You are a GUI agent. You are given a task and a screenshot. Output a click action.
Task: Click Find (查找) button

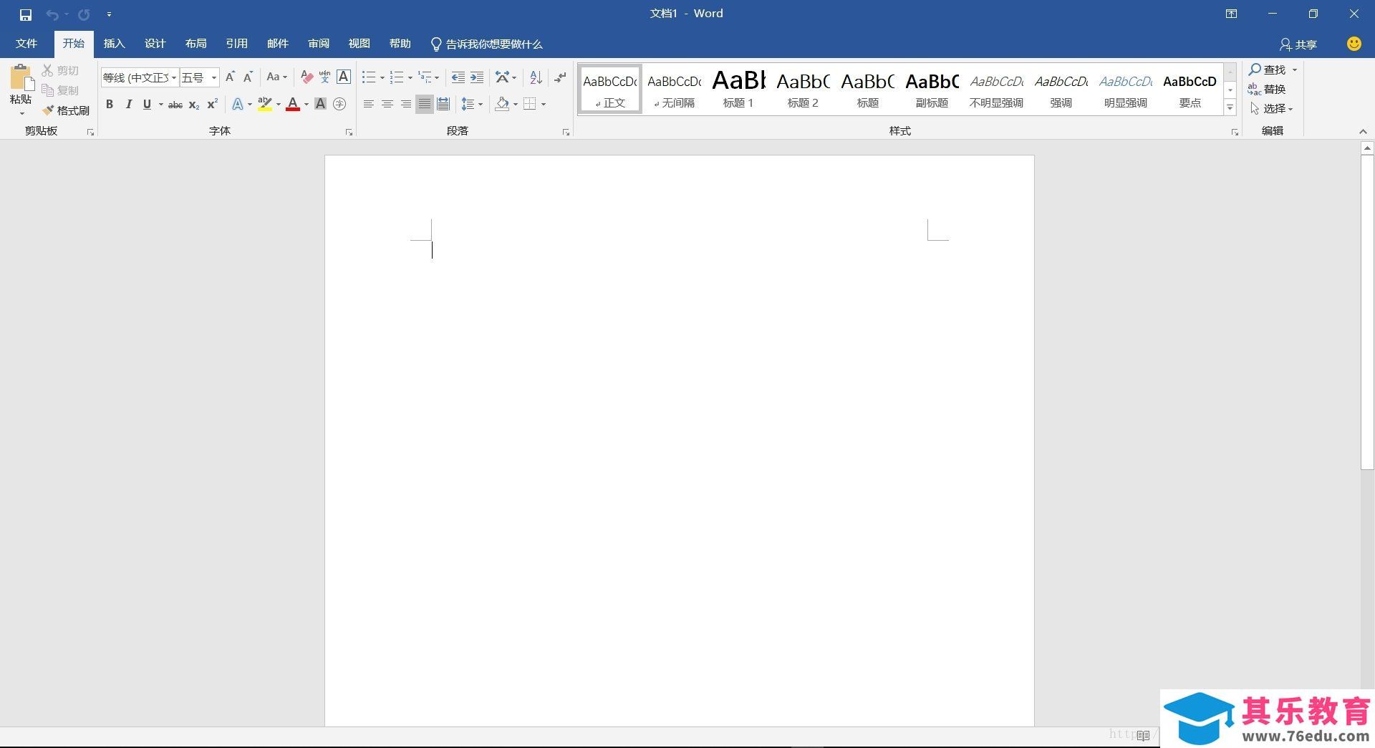click(1268, 69)
